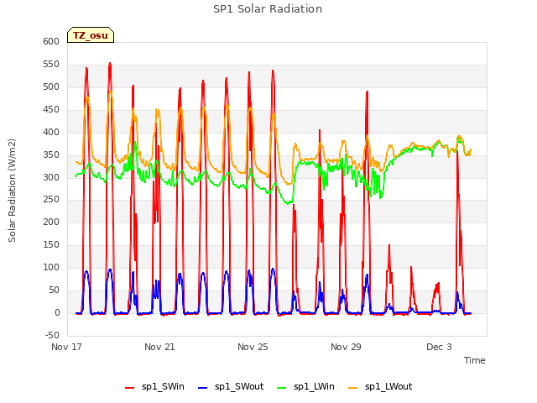Click the 0 y-axis tick label

point(57,312)
